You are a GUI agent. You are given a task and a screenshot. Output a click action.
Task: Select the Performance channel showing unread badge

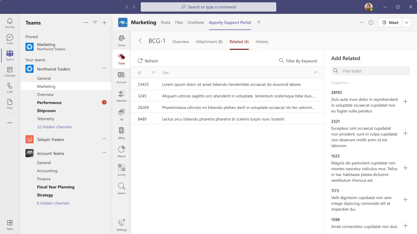coord(49,103)
